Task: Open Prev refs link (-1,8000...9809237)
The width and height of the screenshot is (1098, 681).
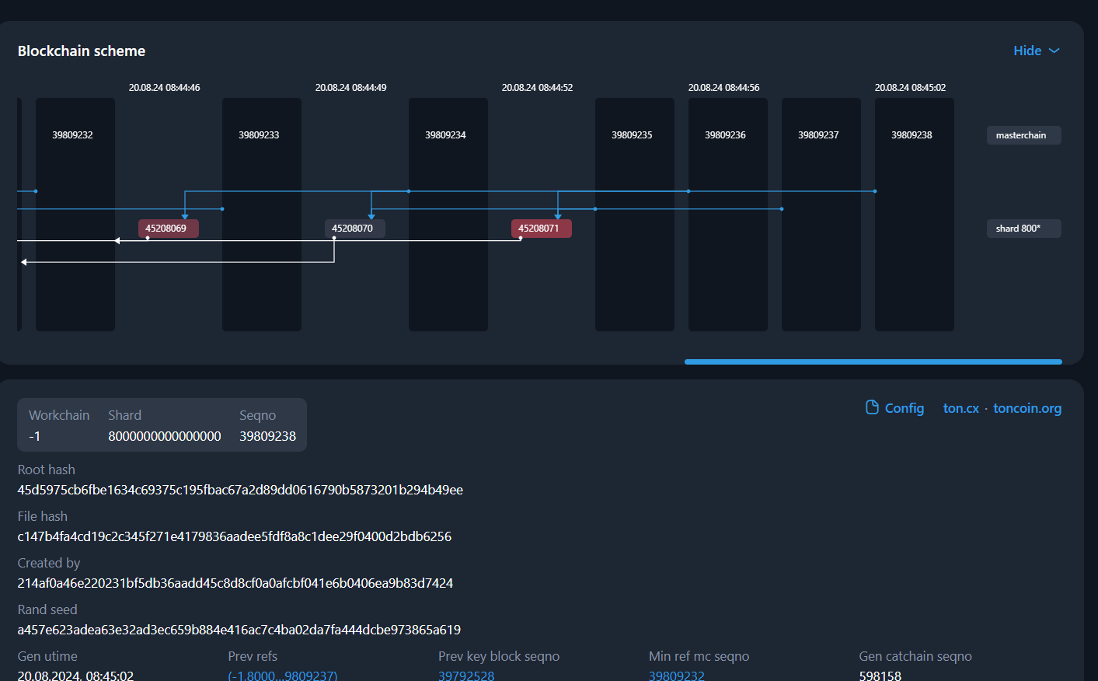Action: (x=283, y=676)
